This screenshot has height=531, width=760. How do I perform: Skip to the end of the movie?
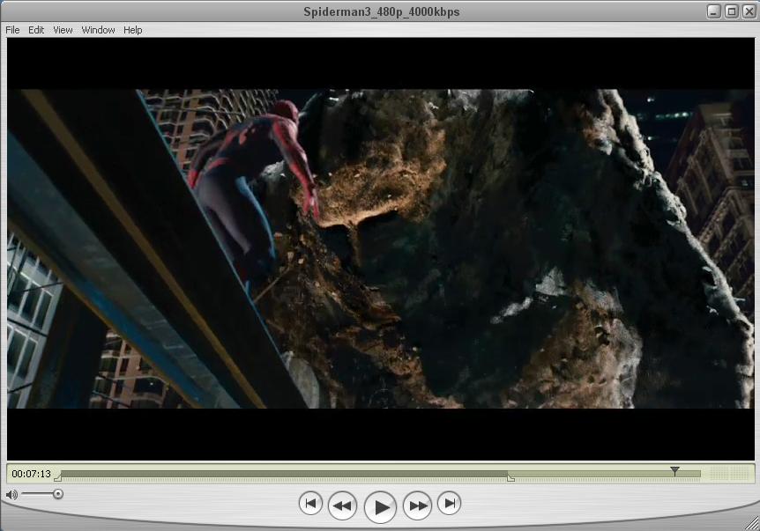(x=449, y=503)
